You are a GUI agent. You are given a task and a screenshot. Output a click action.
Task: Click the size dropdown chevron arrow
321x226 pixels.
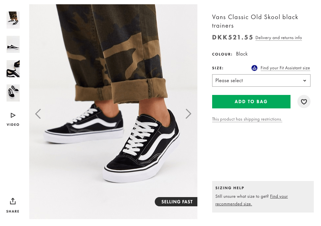[x=305, y=80]
